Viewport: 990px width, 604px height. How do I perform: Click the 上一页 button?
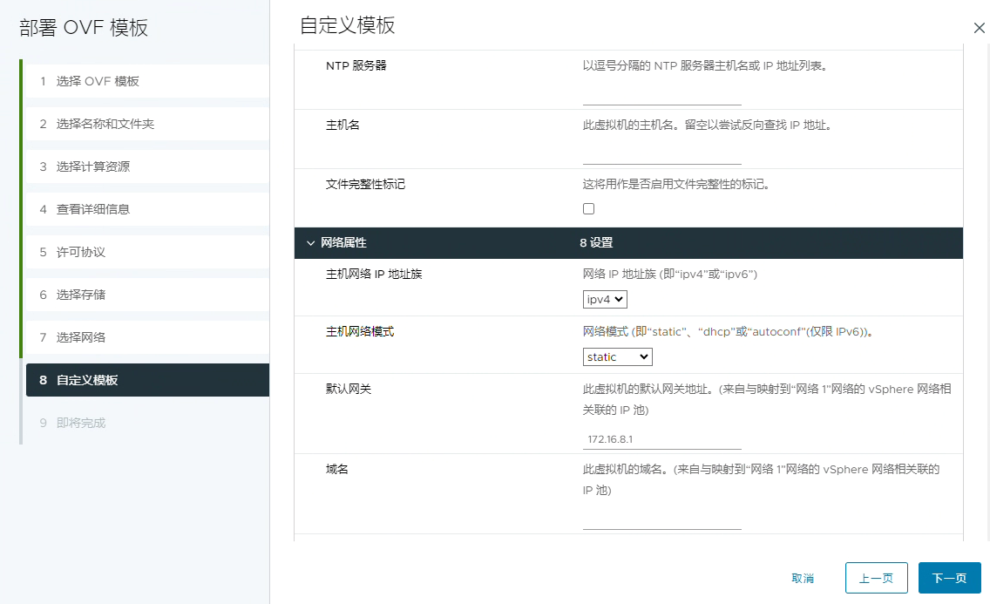[877, 578]
